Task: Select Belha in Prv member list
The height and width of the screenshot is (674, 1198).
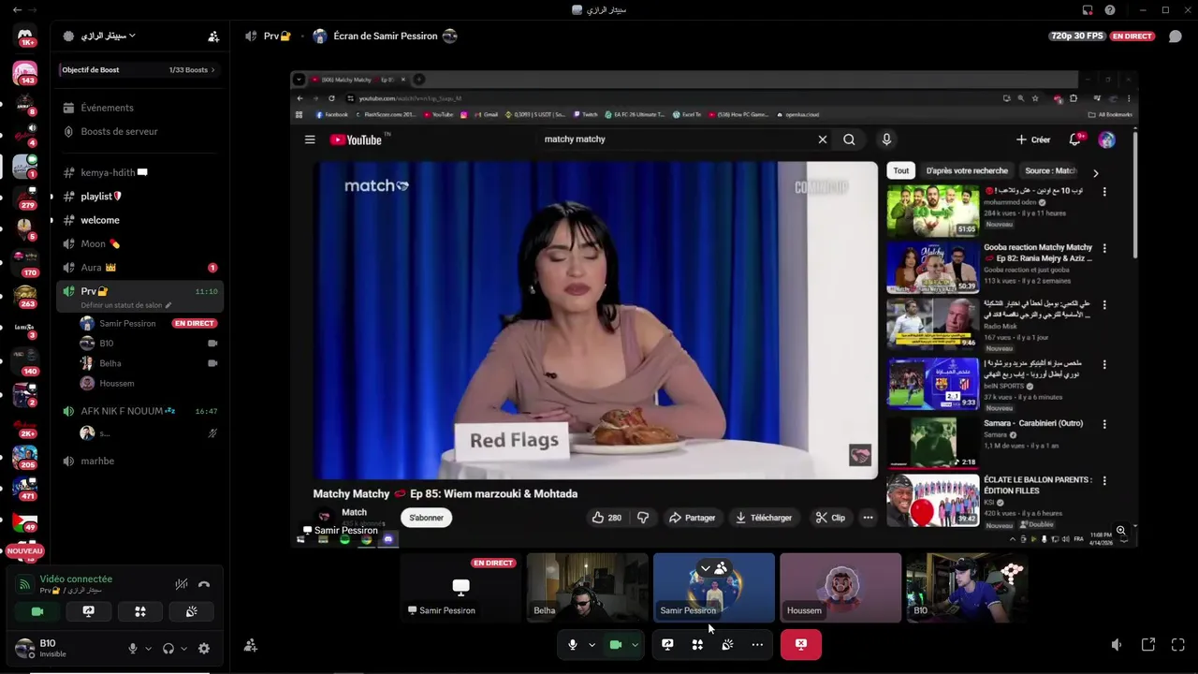Action: [x=150, y=363]
